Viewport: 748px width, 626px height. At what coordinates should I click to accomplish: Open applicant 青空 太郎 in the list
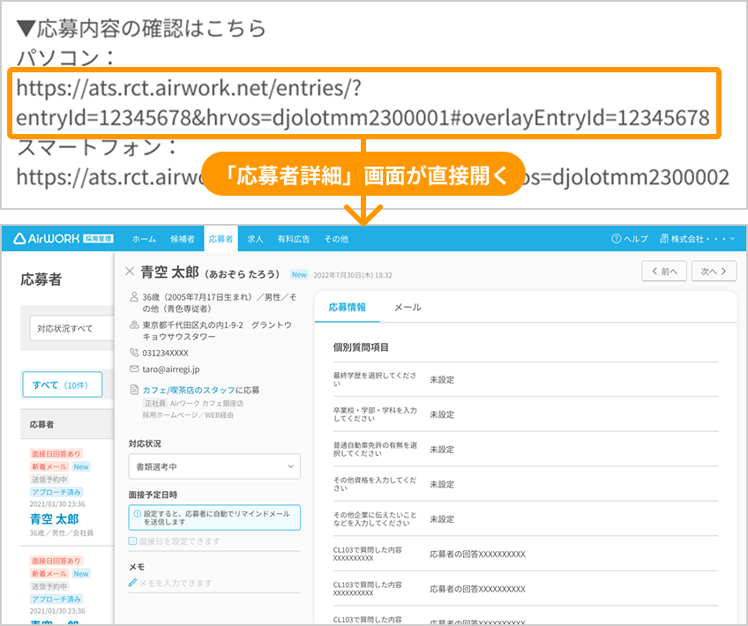coord(55,519)
